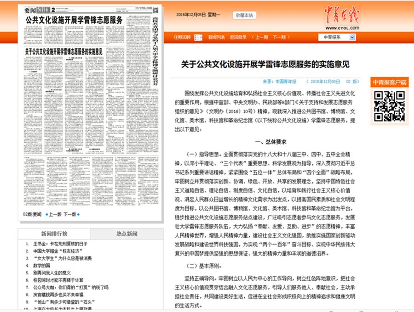Go to next issue via 下一期
This screenshot has width=414, height=312.
(x=282, y=37)
